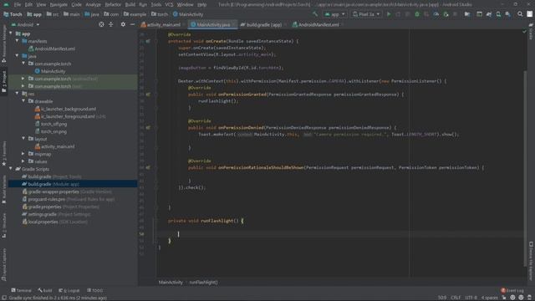Open the Android project view dropdown
The height and width of the screenshot is (301, 535).
coord(25,24)
